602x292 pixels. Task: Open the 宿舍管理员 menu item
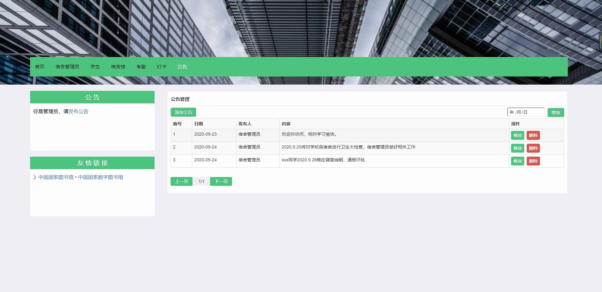click(x=67, y=67)
